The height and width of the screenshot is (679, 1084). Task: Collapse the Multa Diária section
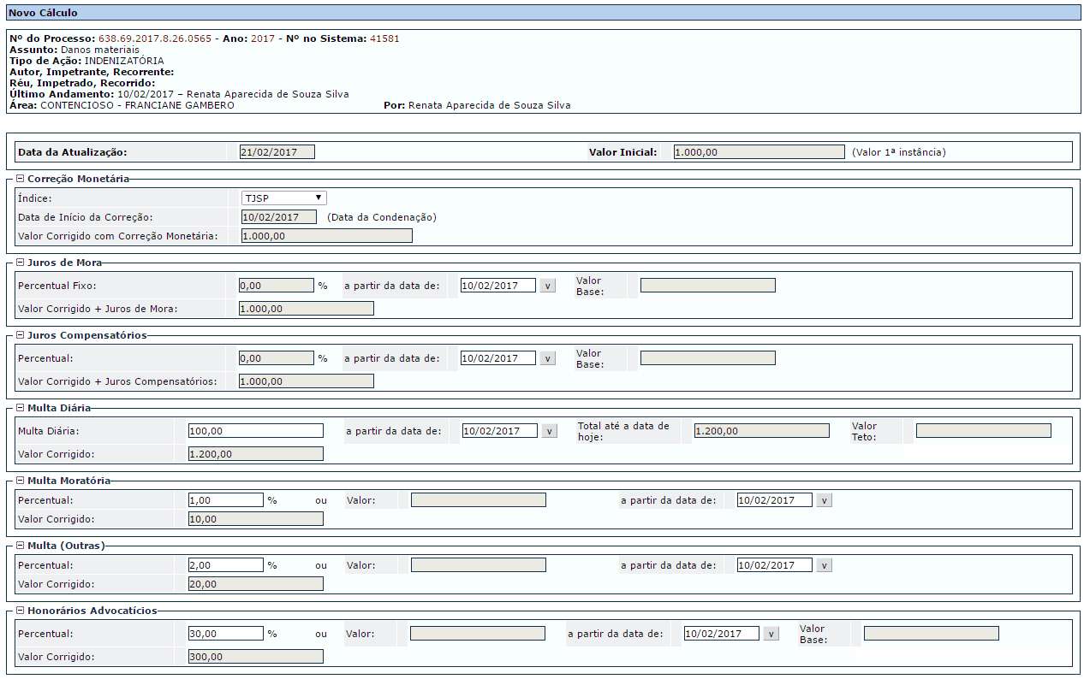click(21, 408)
